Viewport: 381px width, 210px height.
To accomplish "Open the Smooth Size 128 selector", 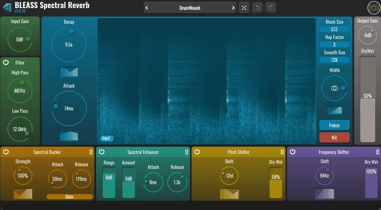I will pyautogui.click(x=334, y=60).
